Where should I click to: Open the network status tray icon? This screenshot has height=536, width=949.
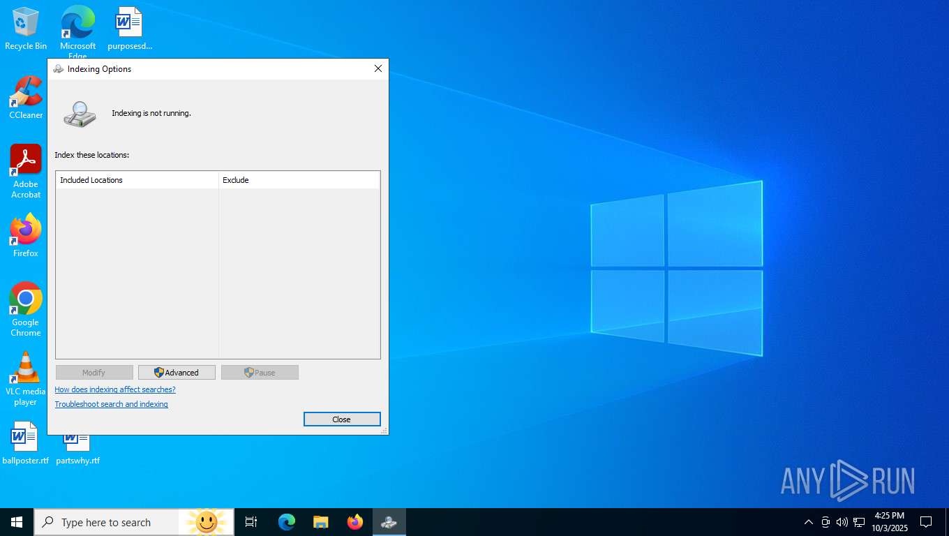859,522
